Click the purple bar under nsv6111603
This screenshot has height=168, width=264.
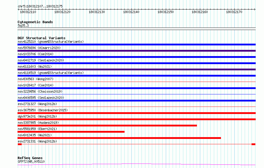[x=136, y=69]
